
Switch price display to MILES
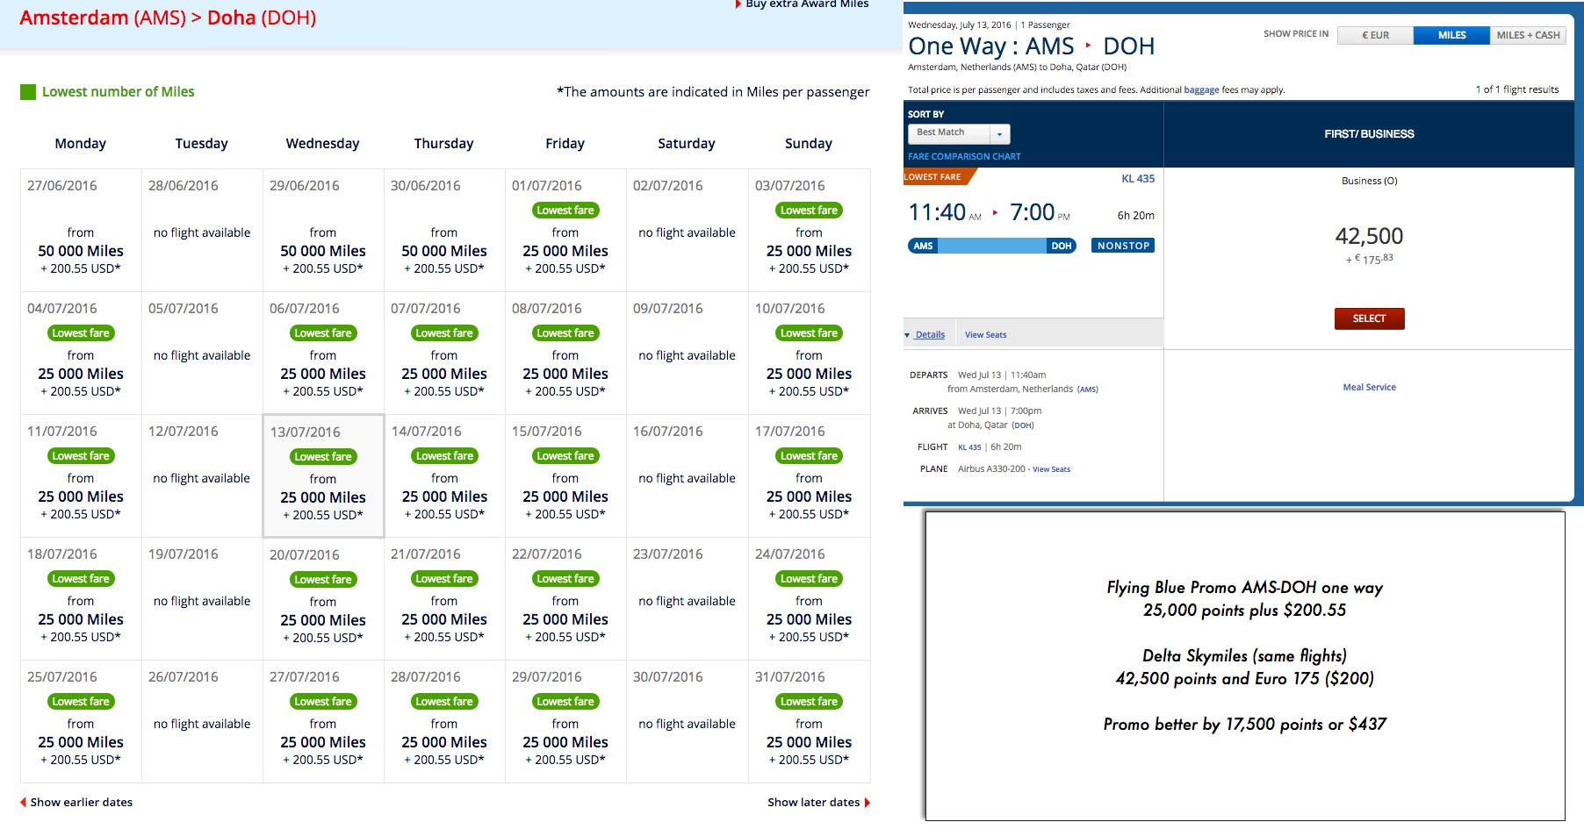1451,35
